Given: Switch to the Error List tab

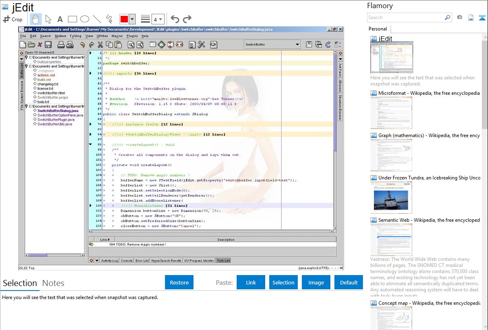Looking at the screenshot, I should [x=142, y=261].
